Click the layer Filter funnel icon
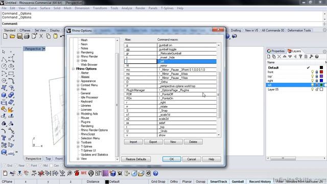This screenshot has height=184, width=327. [x=300, y=57]
